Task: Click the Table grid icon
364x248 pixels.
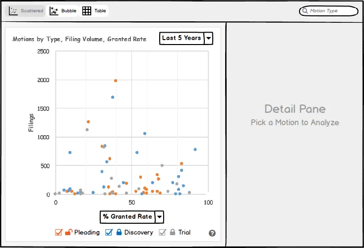Action: pos(87,11)
